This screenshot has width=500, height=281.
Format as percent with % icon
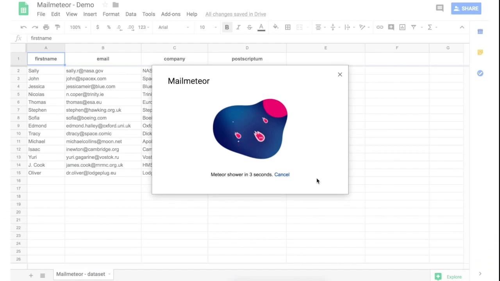[x=109, y=27]
